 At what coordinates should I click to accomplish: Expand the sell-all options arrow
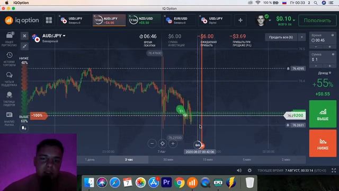[302, 37]
